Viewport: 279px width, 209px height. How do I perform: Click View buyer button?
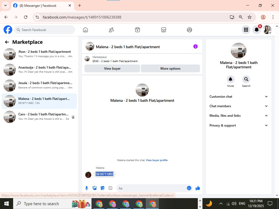[x=112, y=68]
